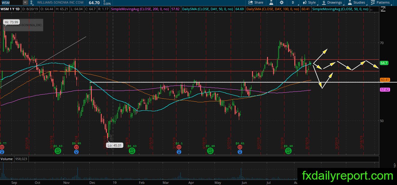
Task: Click the 64.69 study value in header
Action: click(x=239, y=9)
